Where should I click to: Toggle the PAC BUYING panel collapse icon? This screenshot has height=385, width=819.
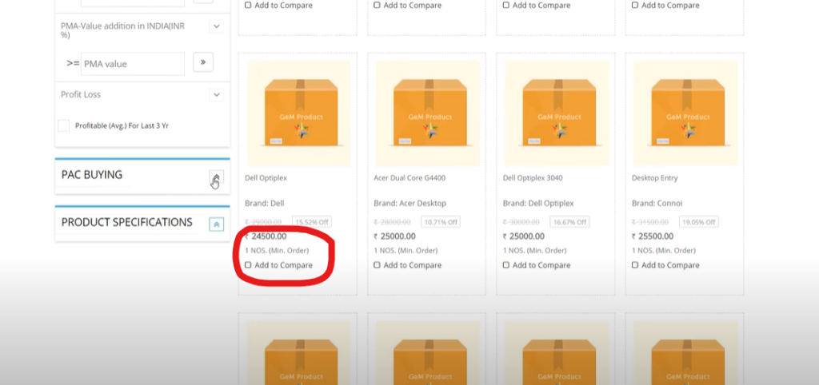(216, 177)
